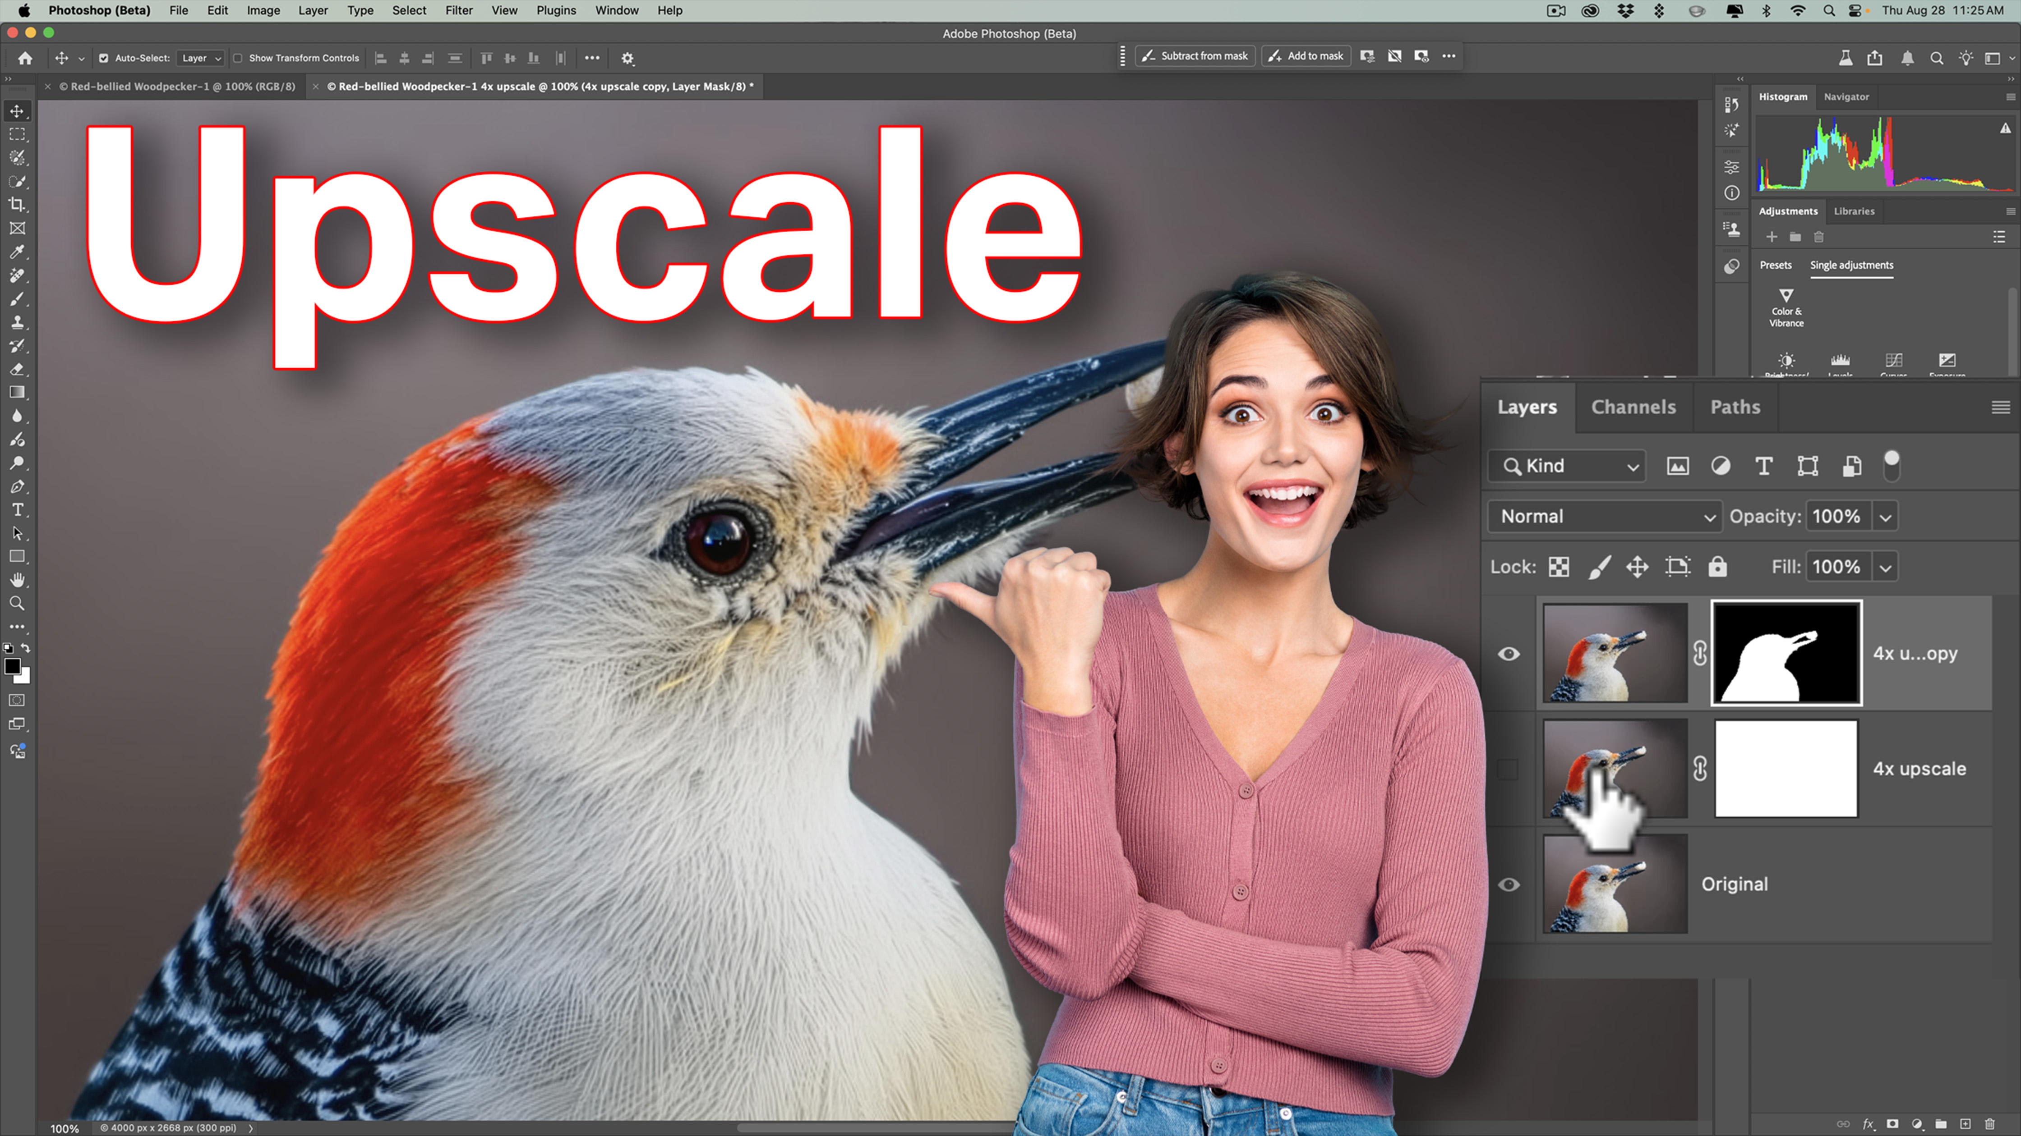The width and height of the screenshot is (2021, 1136).
Task: Enable the Auto-Select checkbox
Action: [104, 58]
